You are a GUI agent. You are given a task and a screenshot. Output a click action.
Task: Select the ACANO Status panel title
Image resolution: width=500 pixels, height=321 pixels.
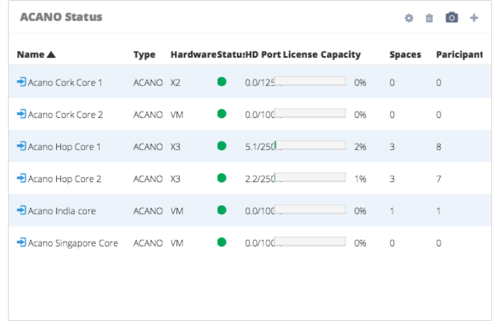click(x=61, y=17)
